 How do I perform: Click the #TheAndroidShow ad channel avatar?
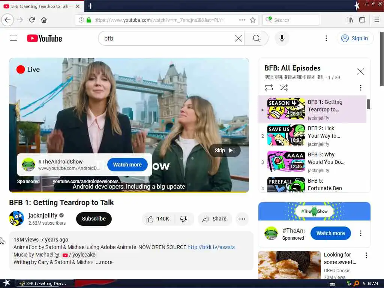coord(28,165)
